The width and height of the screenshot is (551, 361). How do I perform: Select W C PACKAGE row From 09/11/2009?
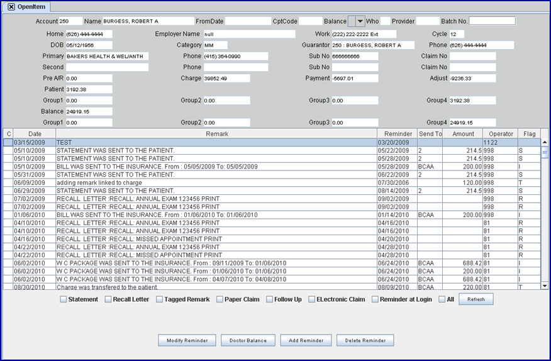(272, 264)
